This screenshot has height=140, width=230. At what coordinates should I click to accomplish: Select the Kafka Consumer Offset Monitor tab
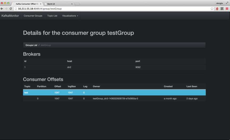point(27,4)
